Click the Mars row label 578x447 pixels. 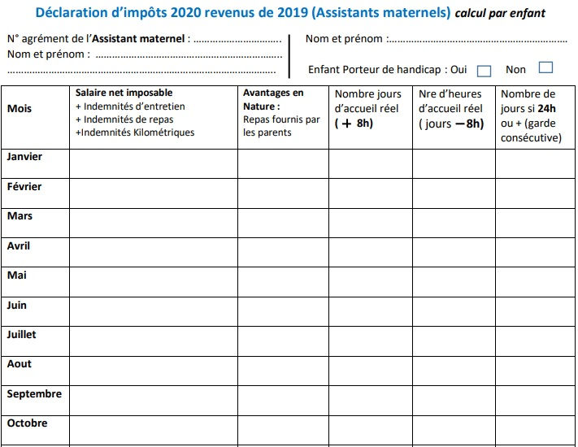point(20,216)
